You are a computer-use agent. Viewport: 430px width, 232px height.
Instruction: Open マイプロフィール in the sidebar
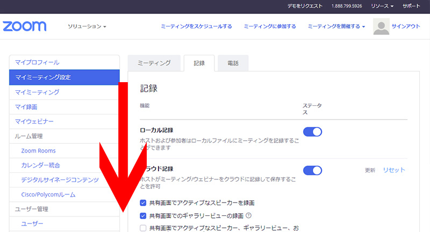click(38, 62)
